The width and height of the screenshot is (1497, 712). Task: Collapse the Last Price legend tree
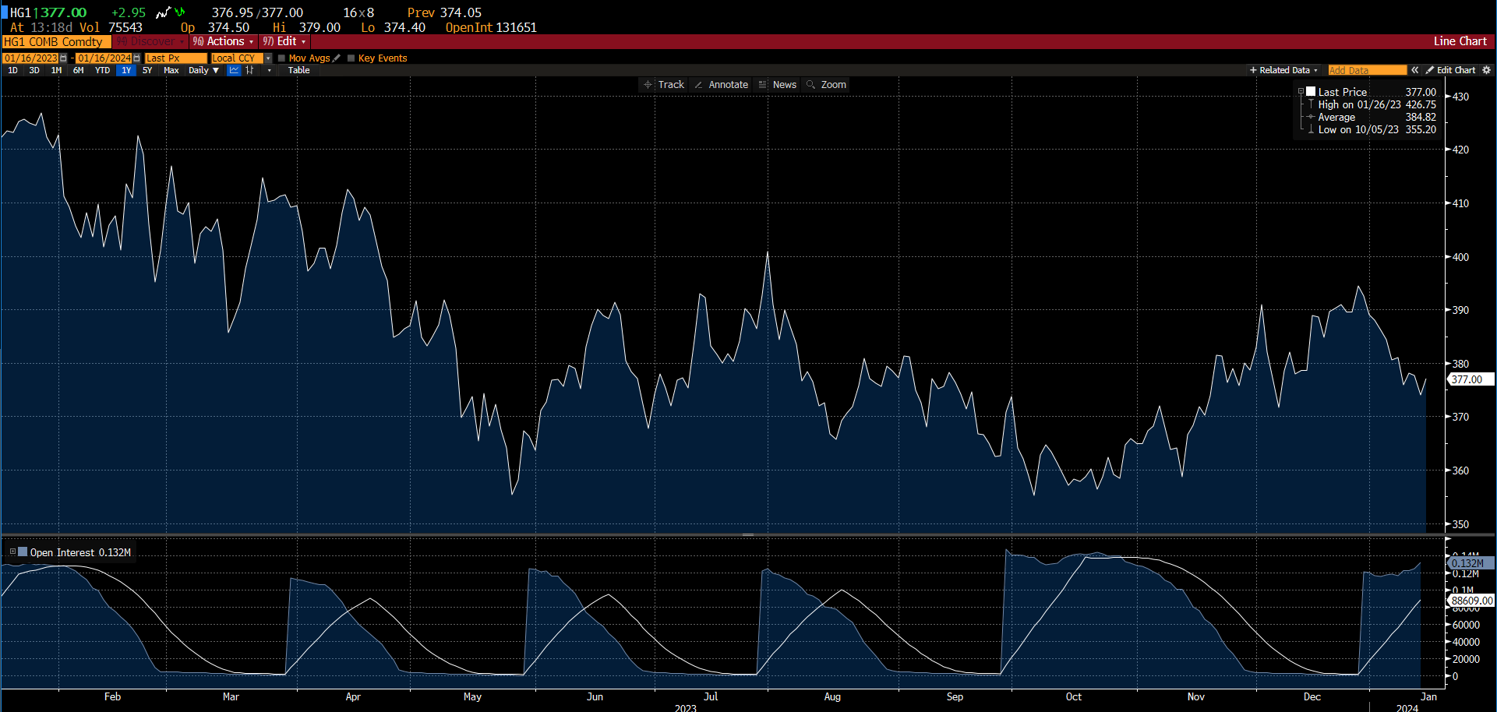pos(1301,92)
